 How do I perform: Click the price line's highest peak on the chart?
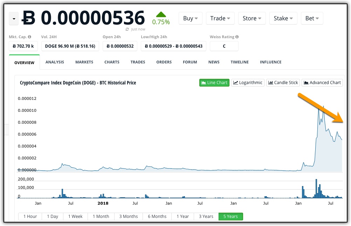[x=323, y=107]
